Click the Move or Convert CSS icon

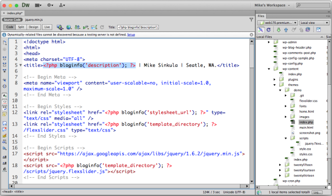coord(5,148)
